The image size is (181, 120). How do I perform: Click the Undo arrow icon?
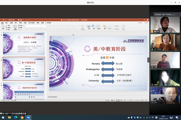pos(23,20)
